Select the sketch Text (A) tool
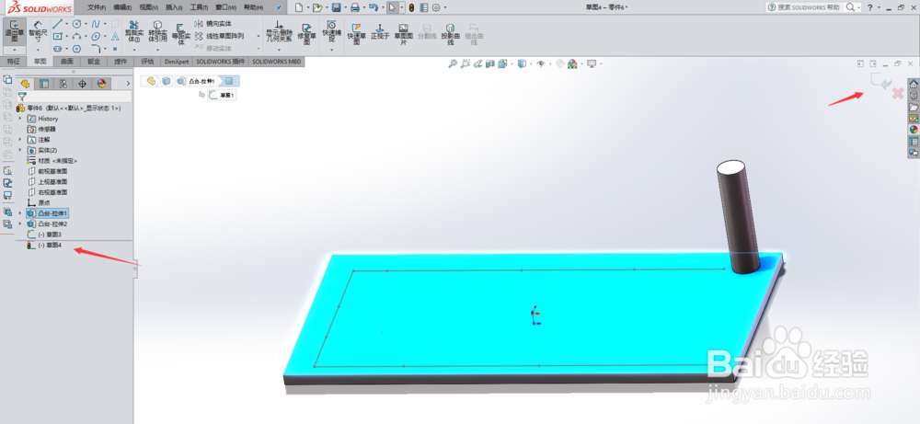This screenshot has width=920, height=424. point(115,37)
